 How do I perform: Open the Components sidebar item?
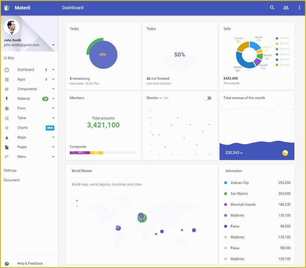29,89
